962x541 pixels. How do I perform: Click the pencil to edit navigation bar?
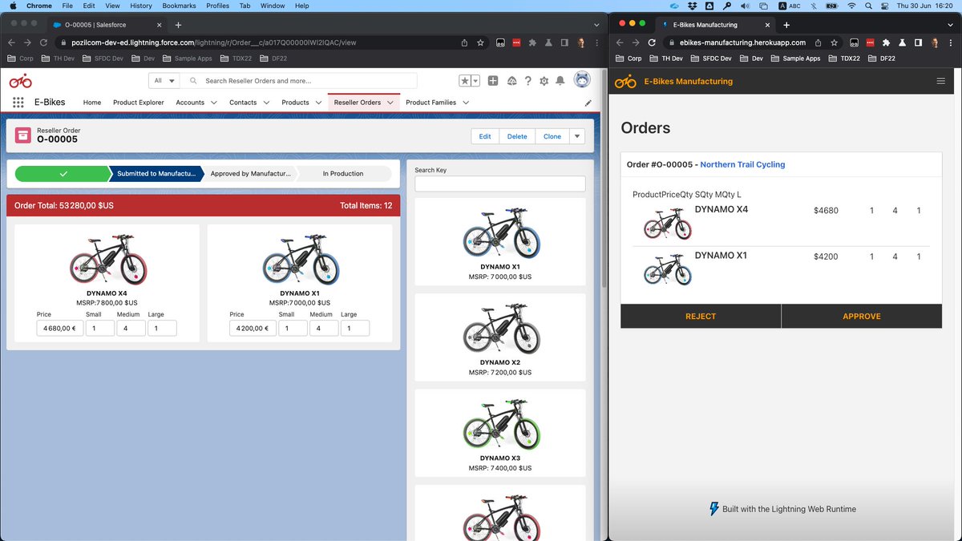(x=588, y=103)
